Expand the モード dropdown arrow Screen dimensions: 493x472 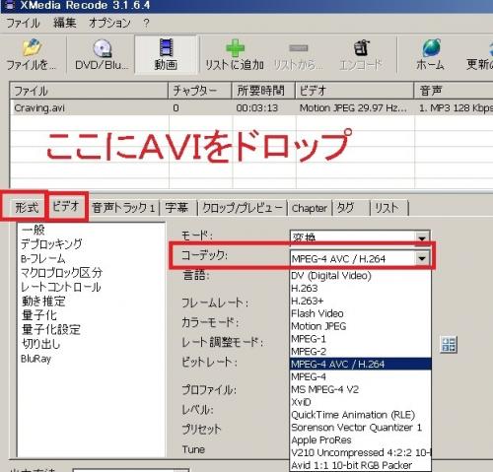click(422, 238)
